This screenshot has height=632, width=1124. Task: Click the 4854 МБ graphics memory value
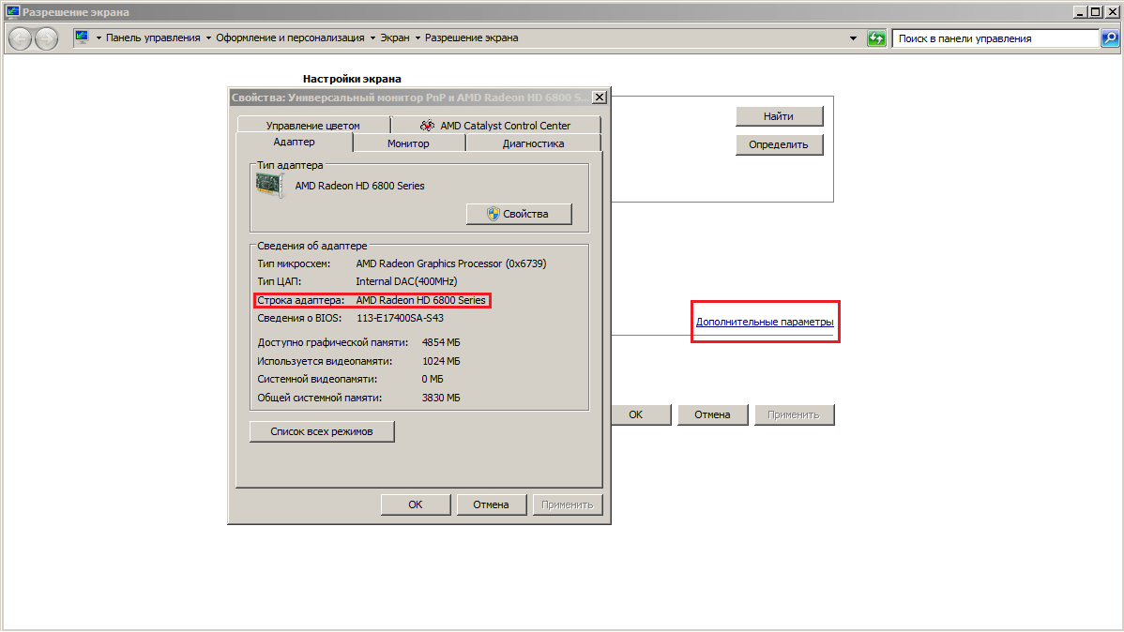click(x=441, y=342)
